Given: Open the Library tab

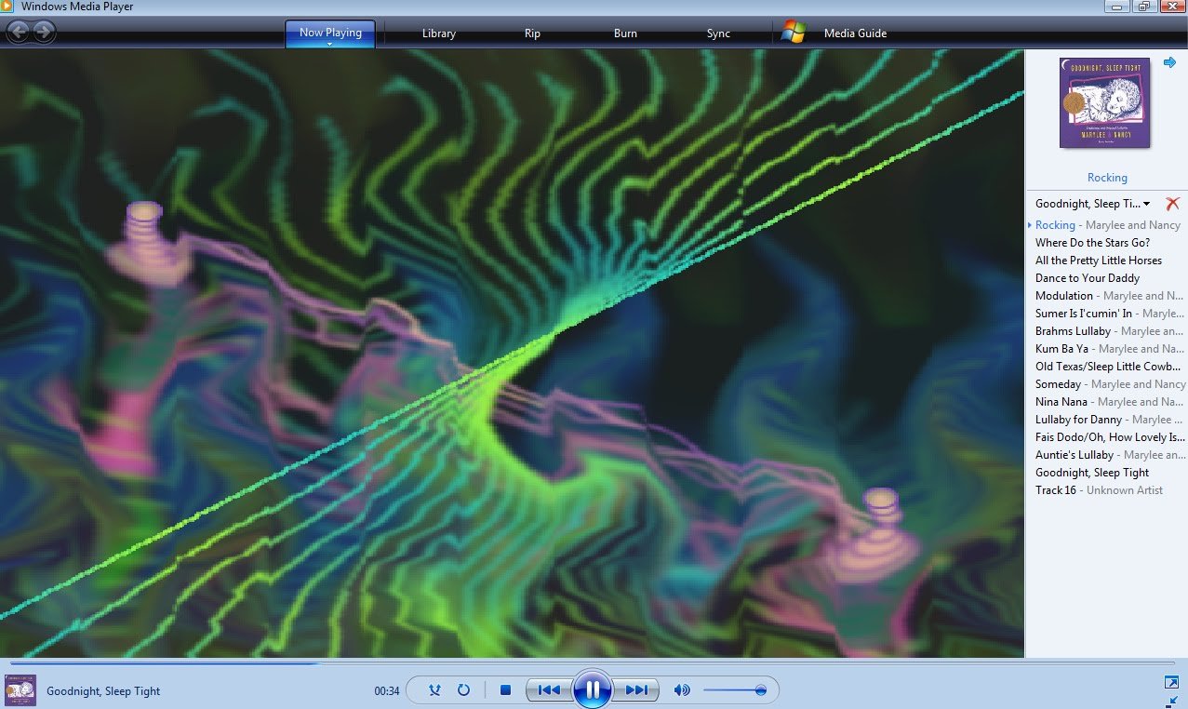Looking at the screenshot, I should (x=438, y=33).
